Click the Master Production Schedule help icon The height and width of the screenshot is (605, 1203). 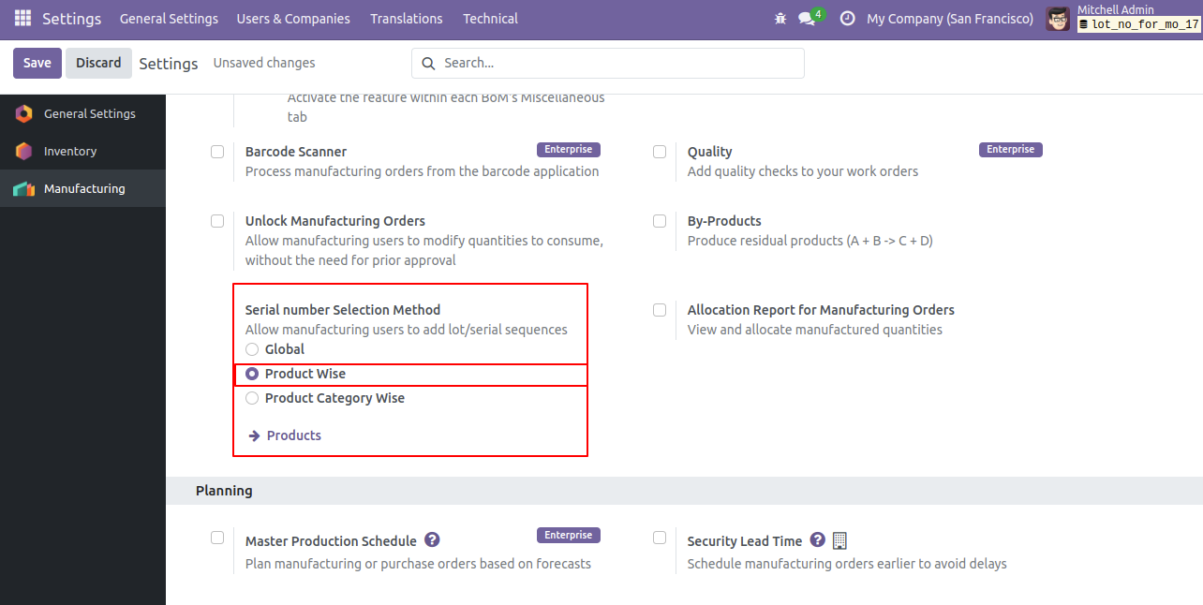click(432, 539)
